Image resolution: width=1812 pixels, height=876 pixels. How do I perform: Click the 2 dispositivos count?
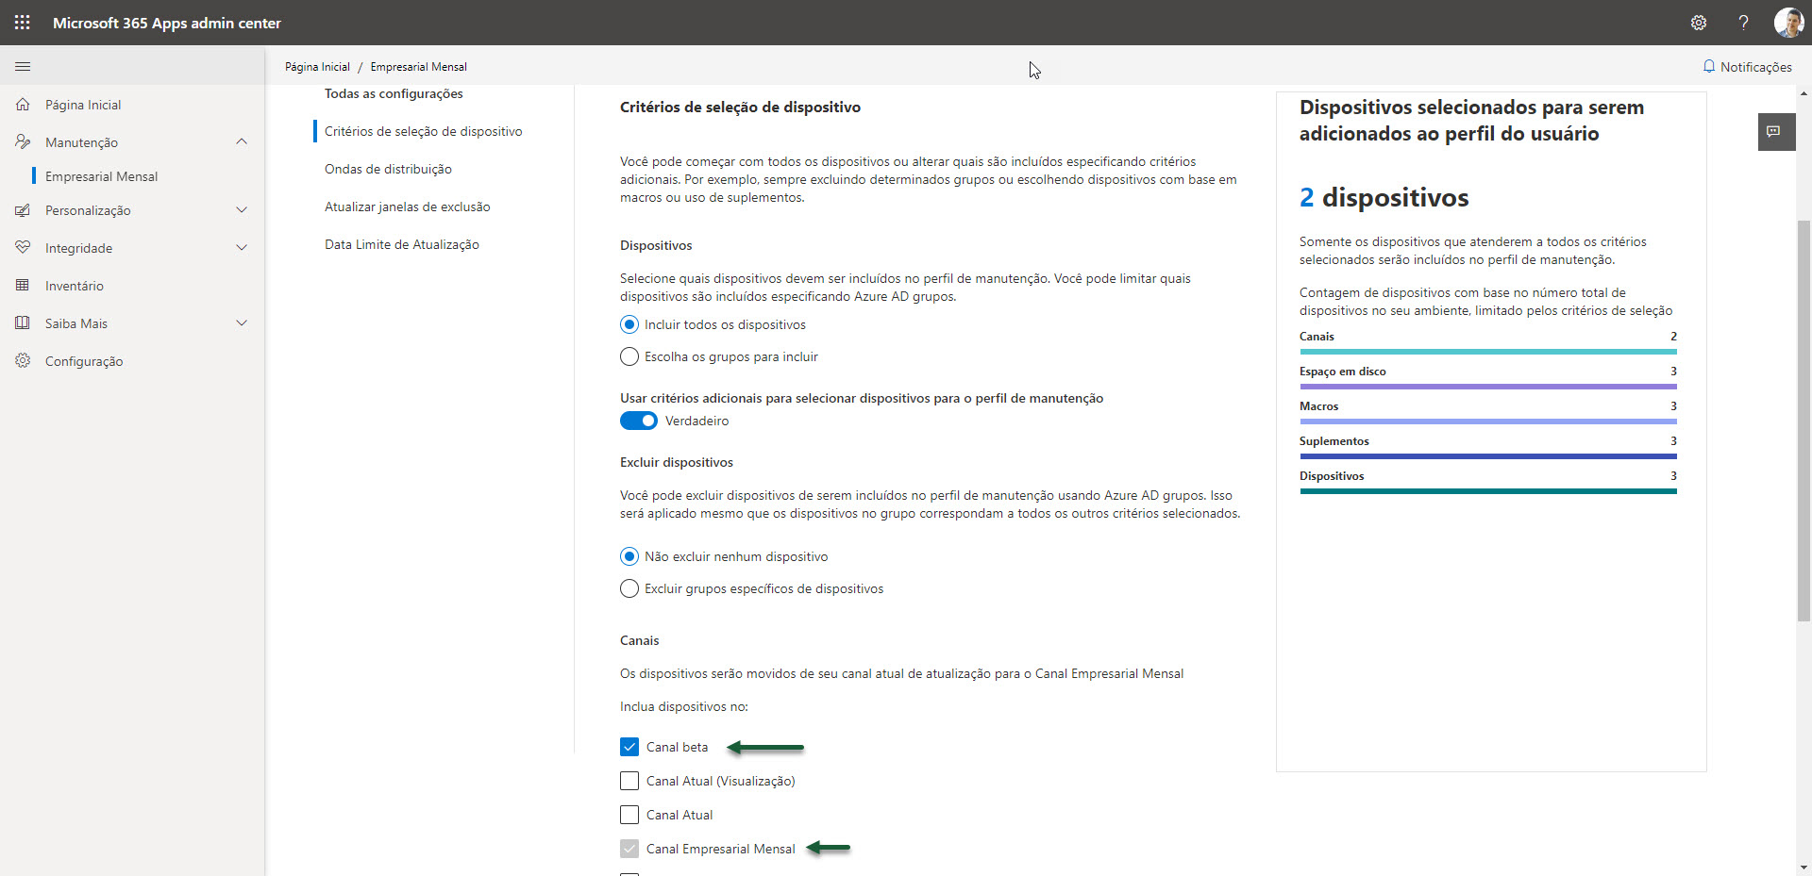tap(1384, 198)
